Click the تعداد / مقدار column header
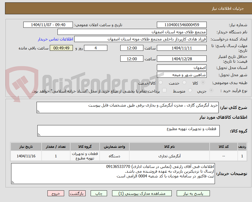Image resolution: width=252 pixels, height=202 pixels. pos(56,147)
